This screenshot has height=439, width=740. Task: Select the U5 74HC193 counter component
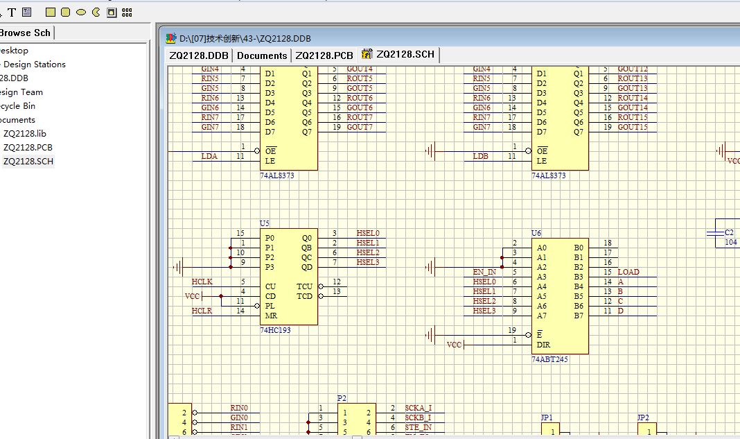click(x=289, y=277)
